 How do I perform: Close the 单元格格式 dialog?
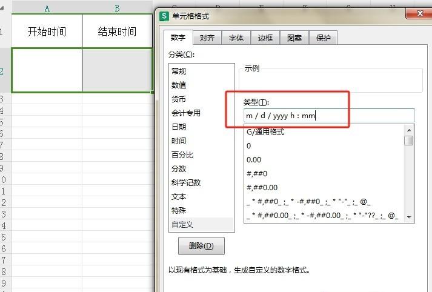point(420,13)
